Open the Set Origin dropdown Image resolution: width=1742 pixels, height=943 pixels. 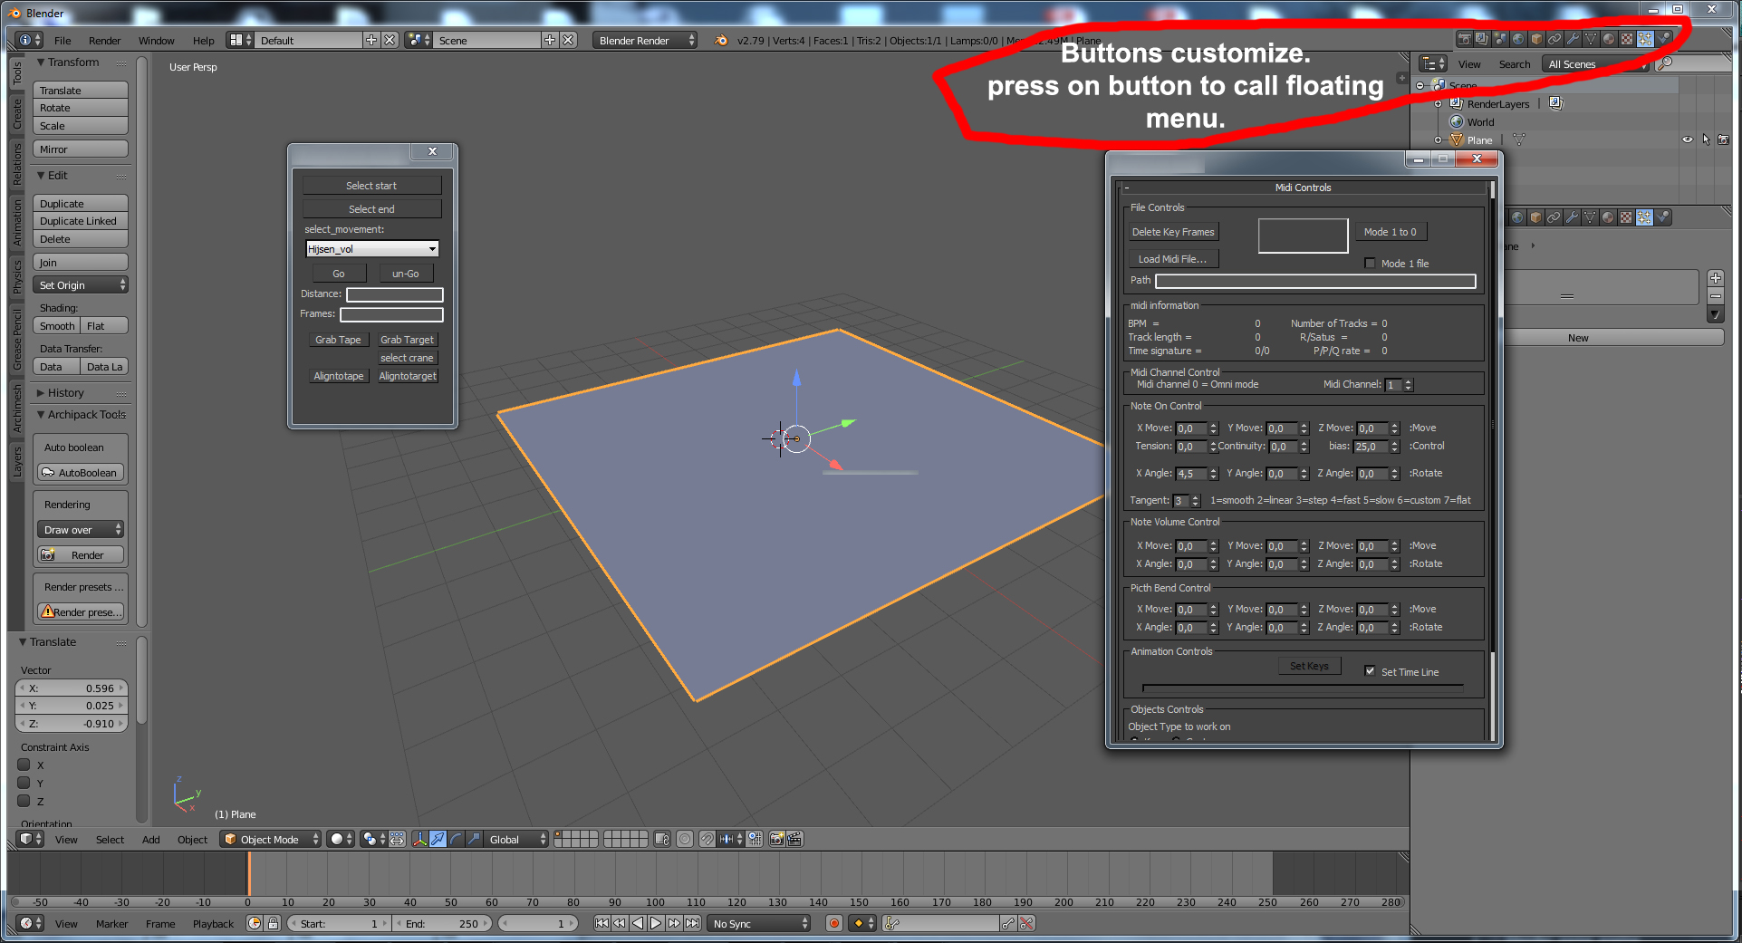click(81, 284)
